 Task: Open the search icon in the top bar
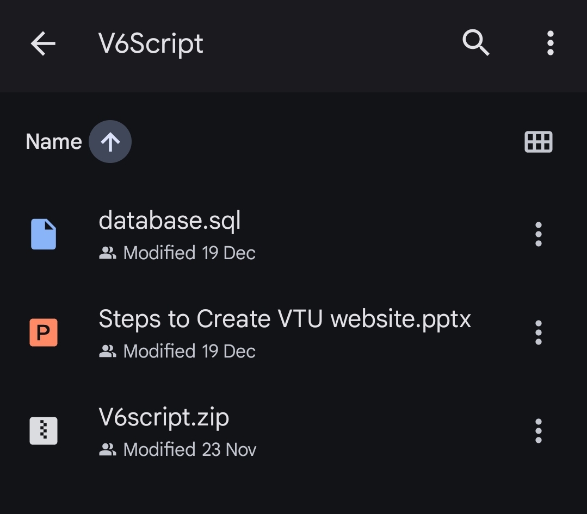[x=475, y=43]
